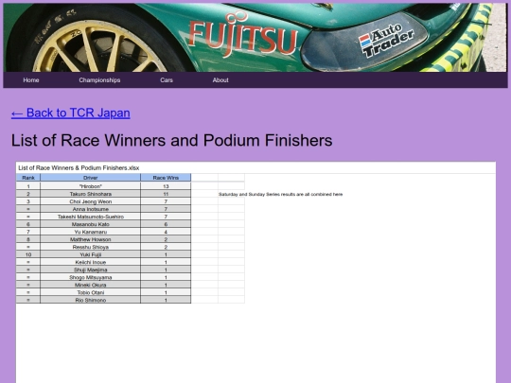Select the Race Wins column header

(x=166, y=178)
